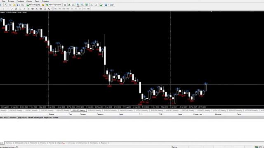
Task: Open the Periods clock icon
Action: pos(106,5)
